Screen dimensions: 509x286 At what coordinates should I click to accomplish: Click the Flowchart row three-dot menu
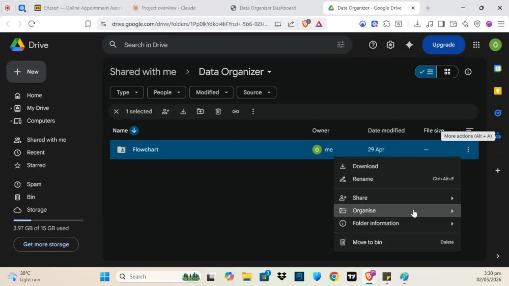(468, 150)
